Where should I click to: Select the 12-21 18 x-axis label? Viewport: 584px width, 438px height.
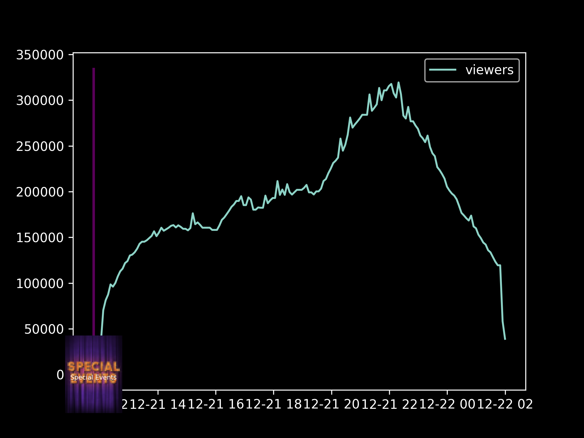273,405
